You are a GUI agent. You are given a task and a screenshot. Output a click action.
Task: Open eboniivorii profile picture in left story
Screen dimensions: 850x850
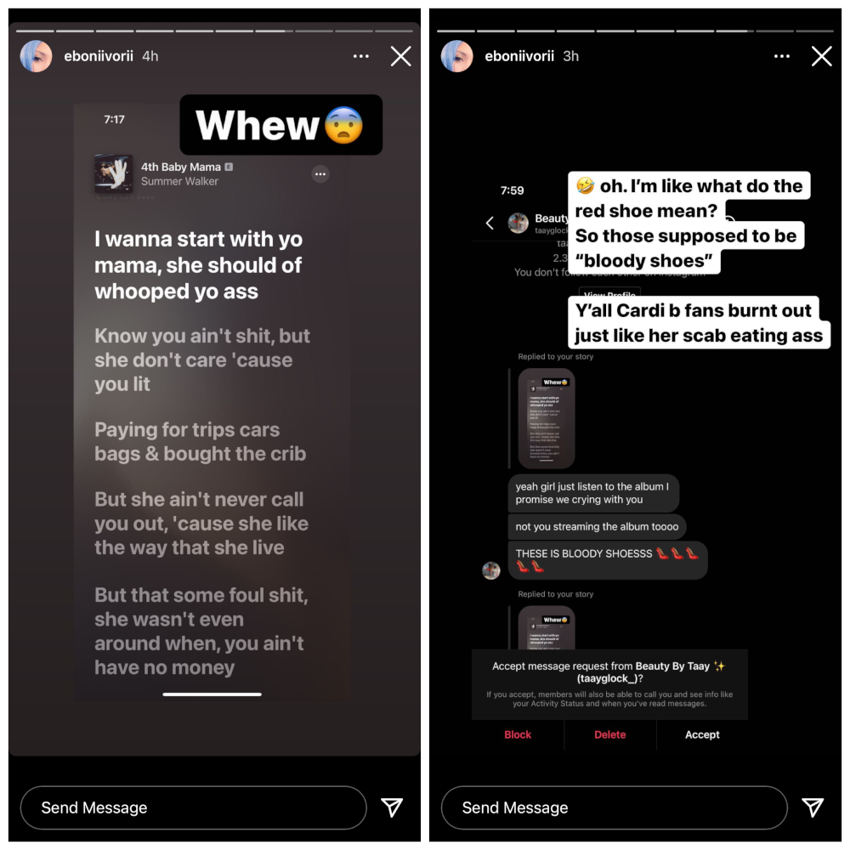(x=36, y=56)
